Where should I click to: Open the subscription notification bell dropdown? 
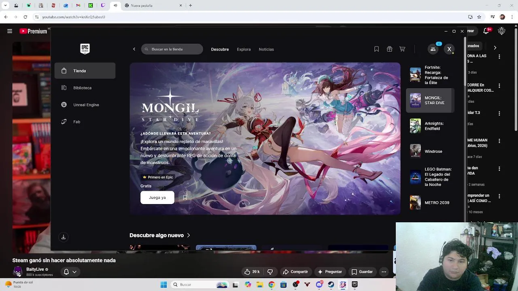click(x=70, y=272)
